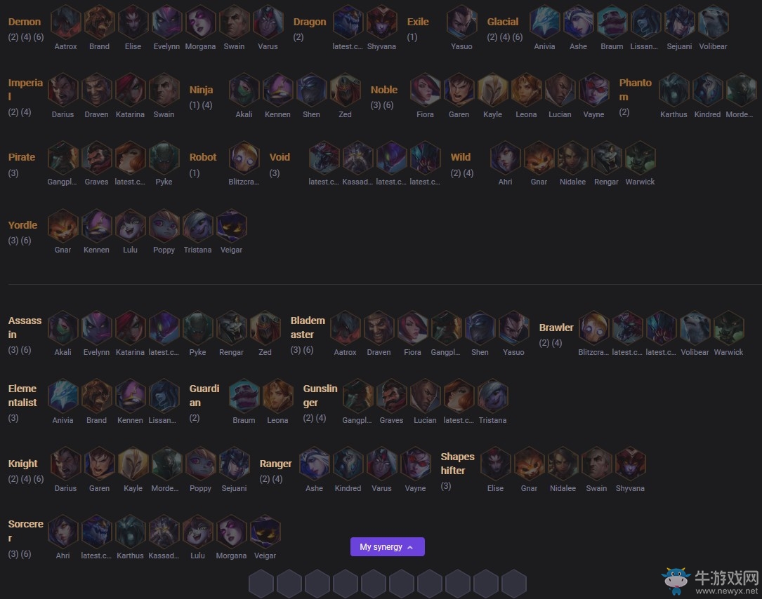Image resolution: width=762 pixels, height=599 pixels.
Task: Pick Yasuo champion in Exile row
Action: 461,22
